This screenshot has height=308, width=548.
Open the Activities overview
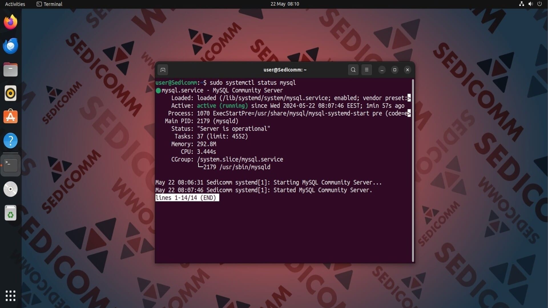(x=15, y=4)
